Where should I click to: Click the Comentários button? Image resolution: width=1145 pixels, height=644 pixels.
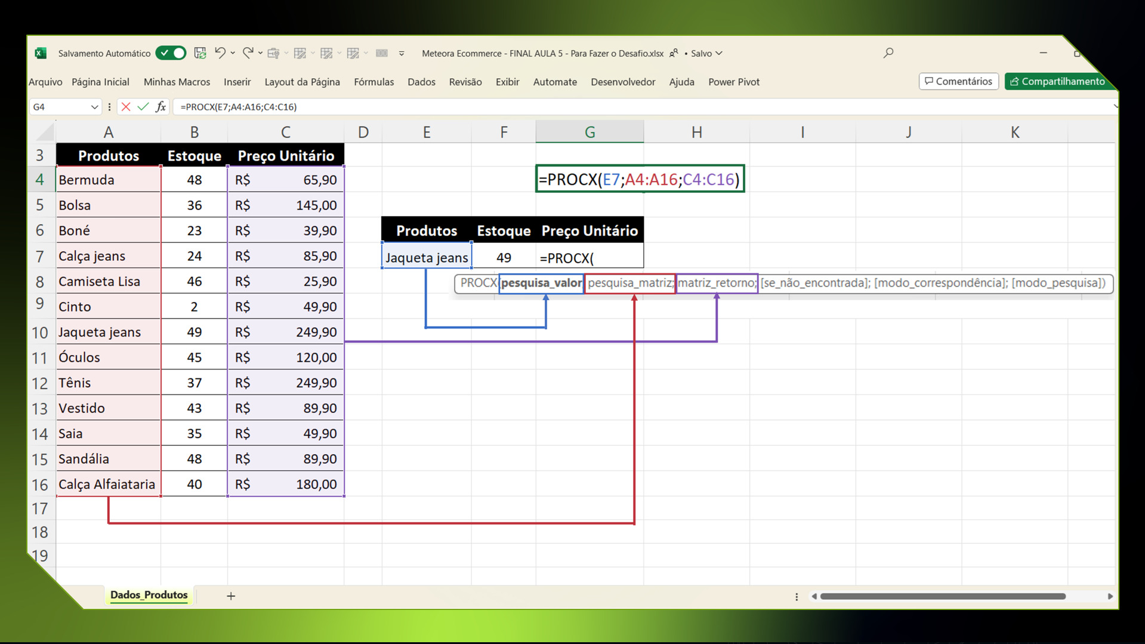click(x=958, y=81)
